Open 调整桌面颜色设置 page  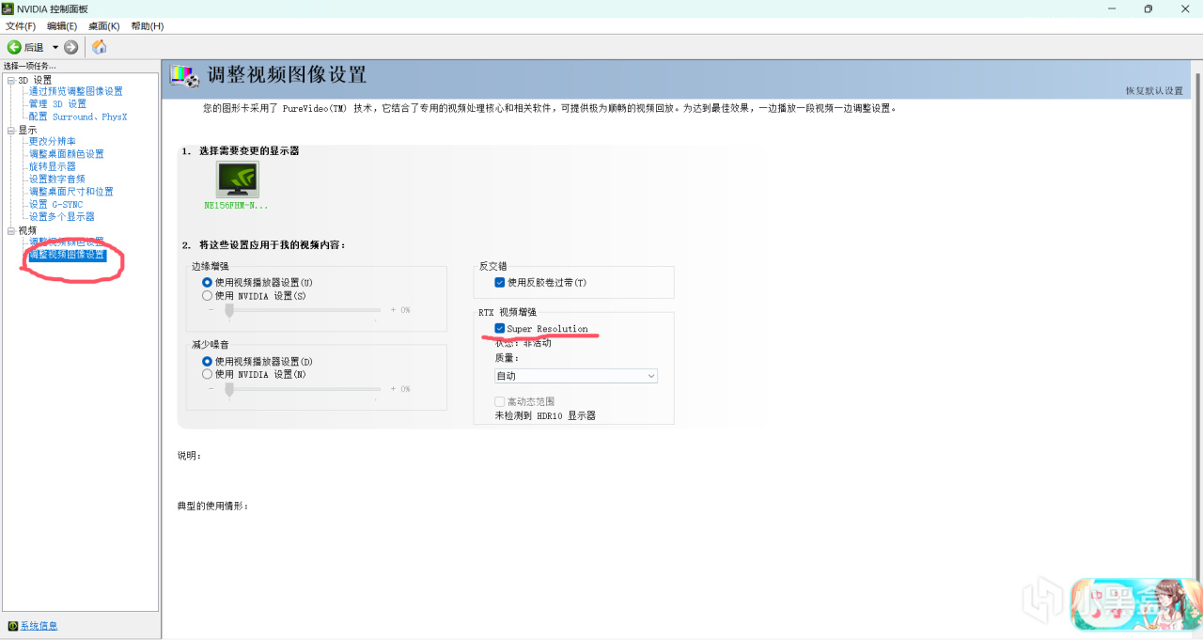click(x=66, y=153)
